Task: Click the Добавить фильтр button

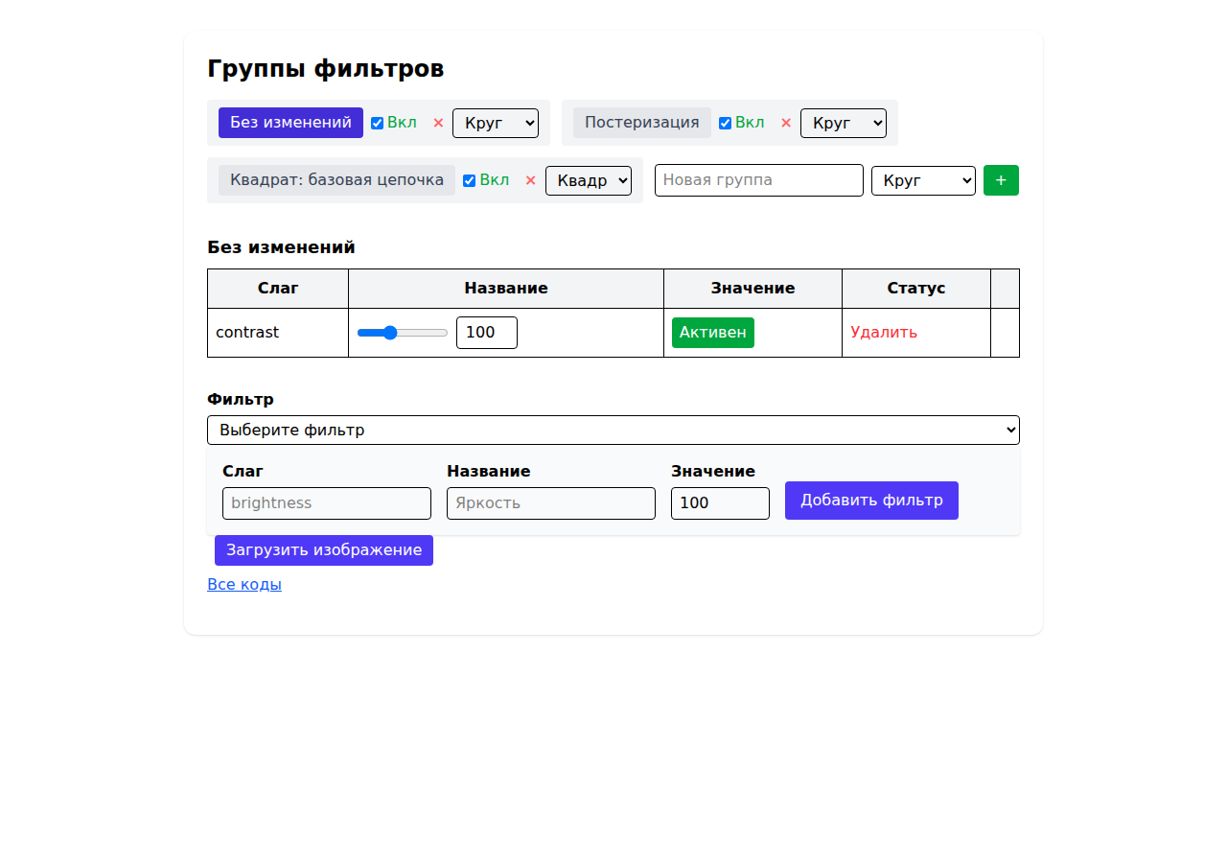Action: (x=871, y=501)
